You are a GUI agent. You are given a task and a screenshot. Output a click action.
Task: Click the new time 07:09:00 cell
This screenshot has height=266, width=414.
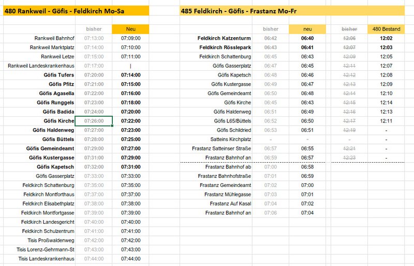point(131,38)
